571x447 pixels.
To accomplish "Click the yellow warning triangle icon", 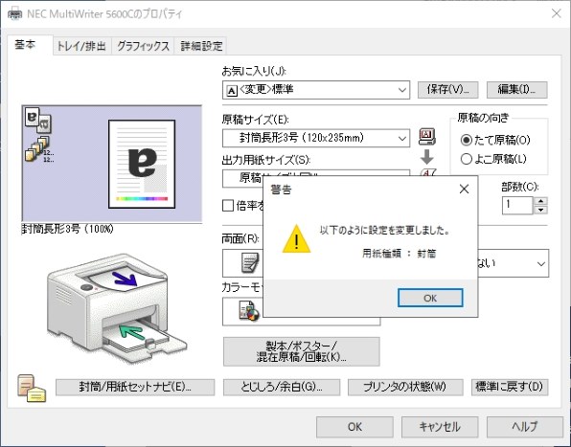I will [x=296, y=239].
